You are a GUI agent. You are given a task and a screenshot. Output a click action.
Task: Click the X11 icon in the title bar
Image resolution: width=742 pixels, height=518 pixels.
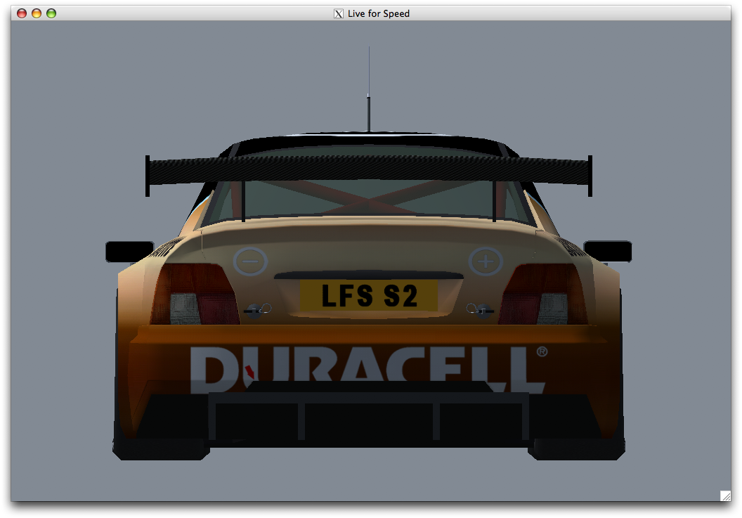click(x=339, y=14)
